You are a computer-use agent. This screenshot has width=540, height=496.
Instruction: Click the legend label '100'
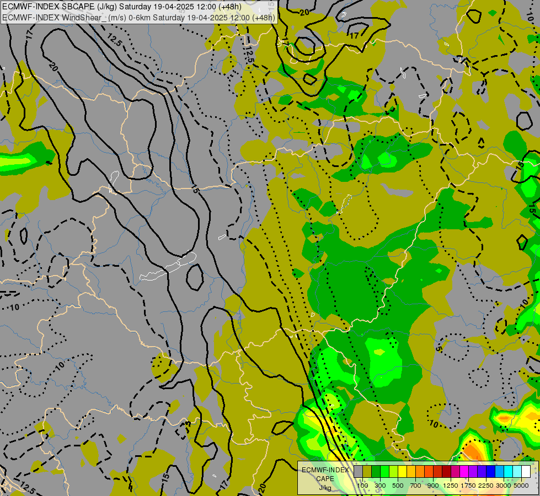pyautogui.click(x=362, y=486)
